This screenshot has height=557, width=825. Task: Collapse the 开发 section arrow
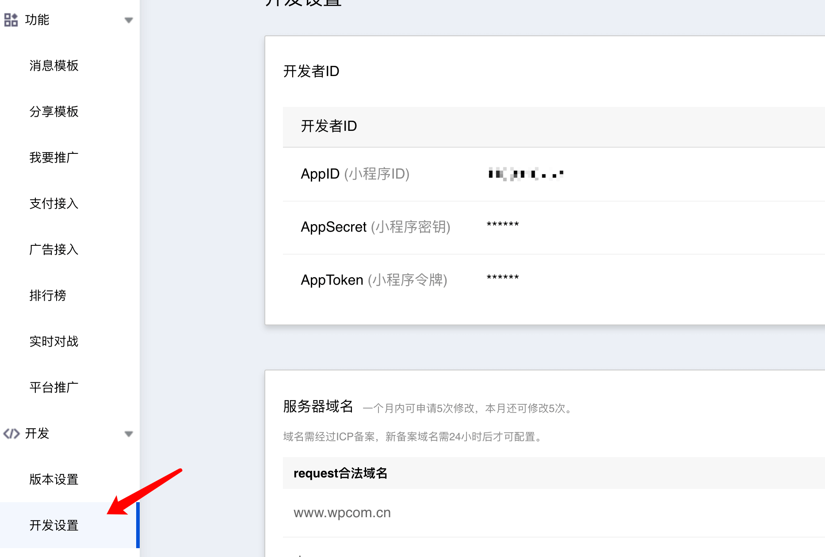(129, 434)
